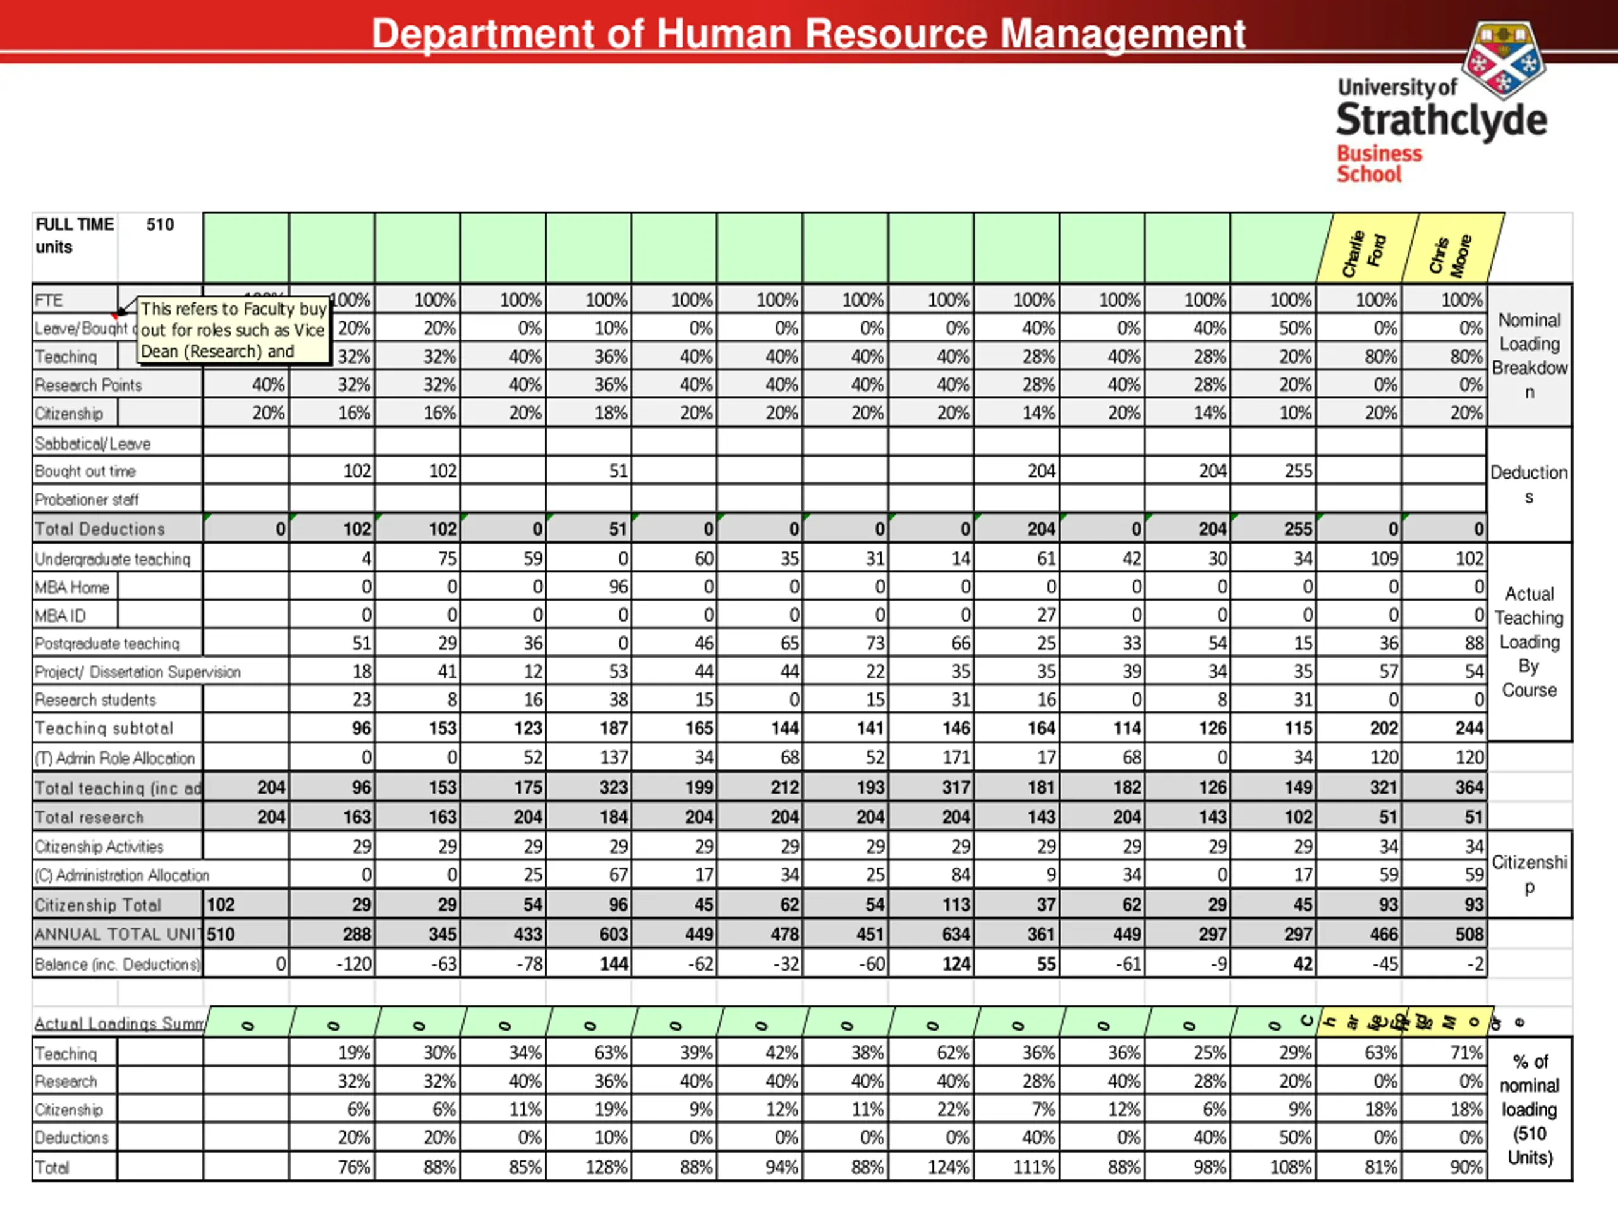The height and width of the screenshot is (1214, 1618).
Task: Select the 603 cell in Annual Total row
Action: pos(589,935)
